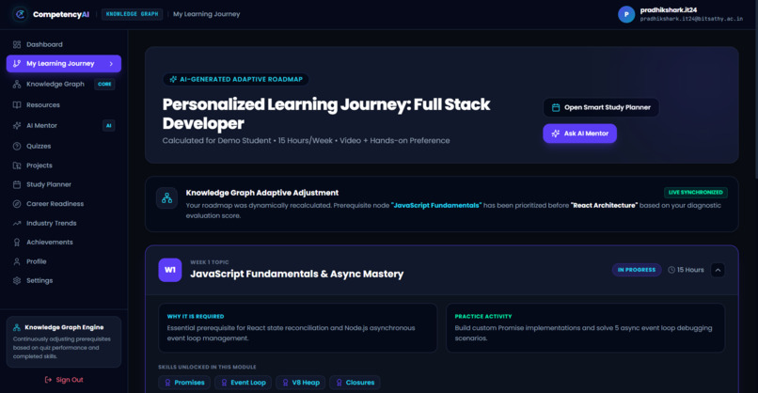Click the Event Loop skill chip
Image resolution: width=758 pixels, height=393 pixels.
point(244,383)
